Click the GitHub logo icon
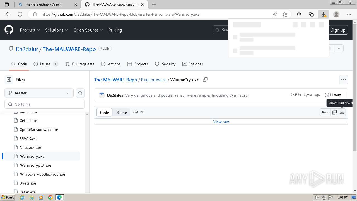Image resolution: width=357 pixels, height=201 pixels. point(9,30)
